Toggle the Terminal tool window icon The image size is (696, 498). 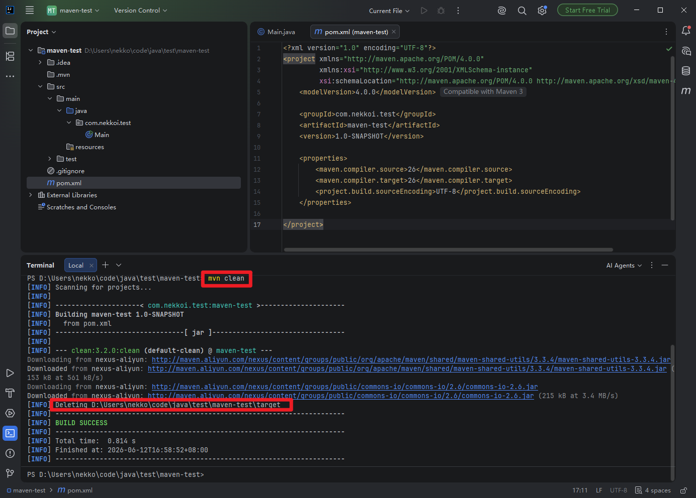click(10, 433)
